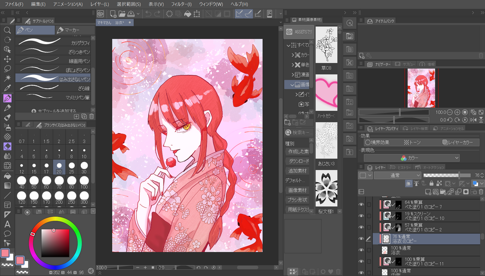Screen dimensions: 485x276
Task: Click the ダウンロード tag button
Action: 297,161
